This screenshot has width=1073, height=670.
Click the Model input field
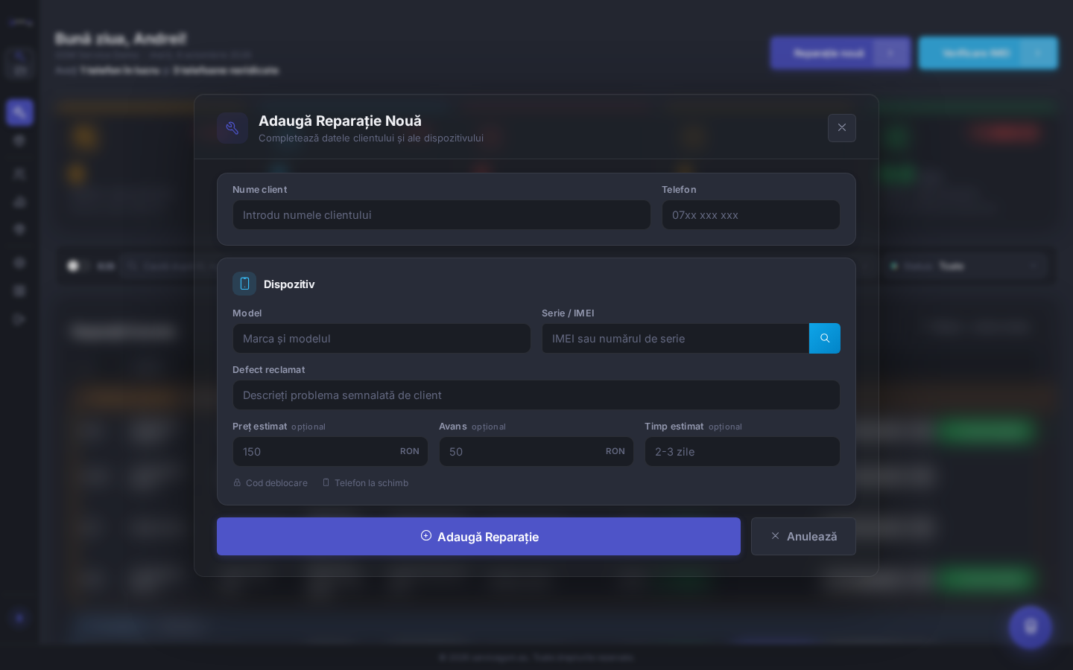(382, 339)
